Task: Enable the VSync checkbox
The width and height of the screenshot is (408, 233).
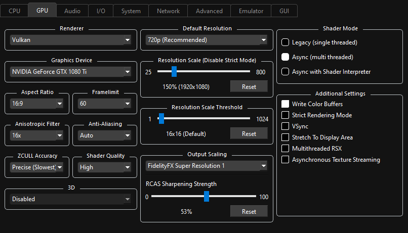Action: tap(285, 126)
